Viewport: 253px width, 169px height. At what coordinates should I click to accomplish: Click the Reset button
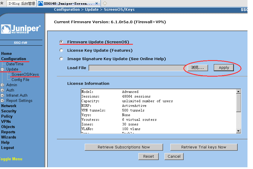click(x=149, y=157)
